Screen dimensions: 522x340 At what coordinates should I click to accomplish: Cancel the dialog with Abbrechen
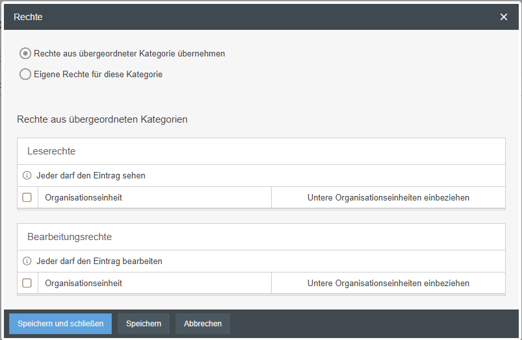(203, 324)
